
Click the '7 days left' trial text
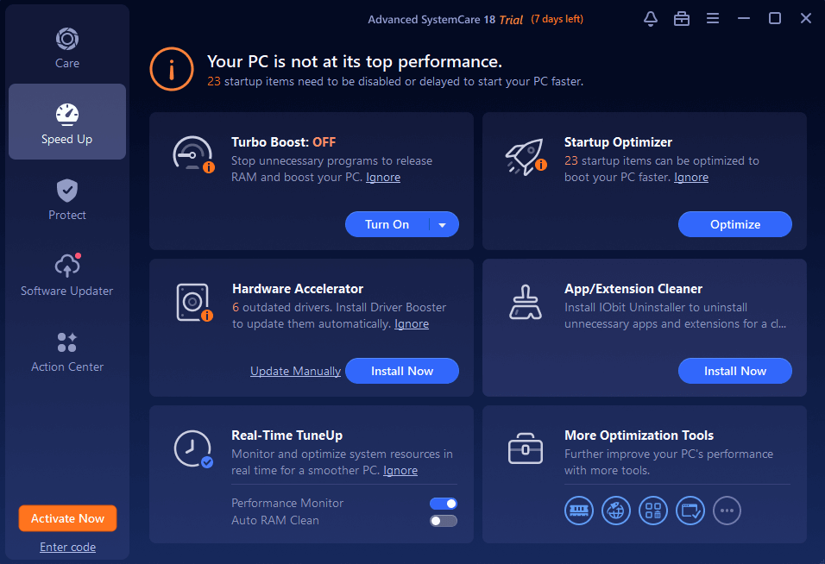[557, 19]
